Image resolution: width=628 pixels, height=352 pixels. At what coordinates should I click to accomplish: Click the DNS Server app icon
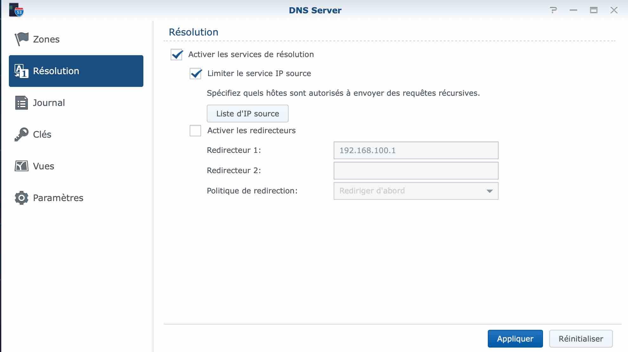point(16,10)
